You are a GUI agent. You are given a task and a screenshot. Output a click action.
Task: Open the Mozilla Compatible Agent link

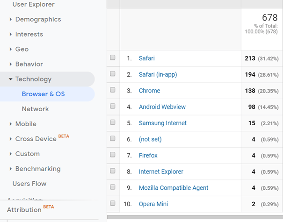tap(174, 188)
